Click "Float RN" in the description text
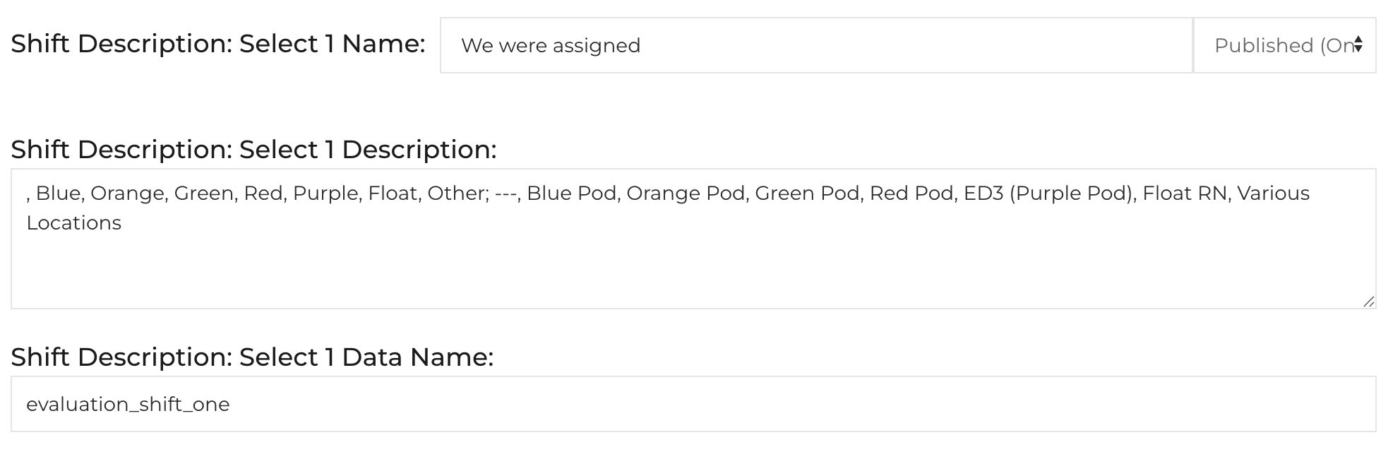 click(x=1185, y=193)
